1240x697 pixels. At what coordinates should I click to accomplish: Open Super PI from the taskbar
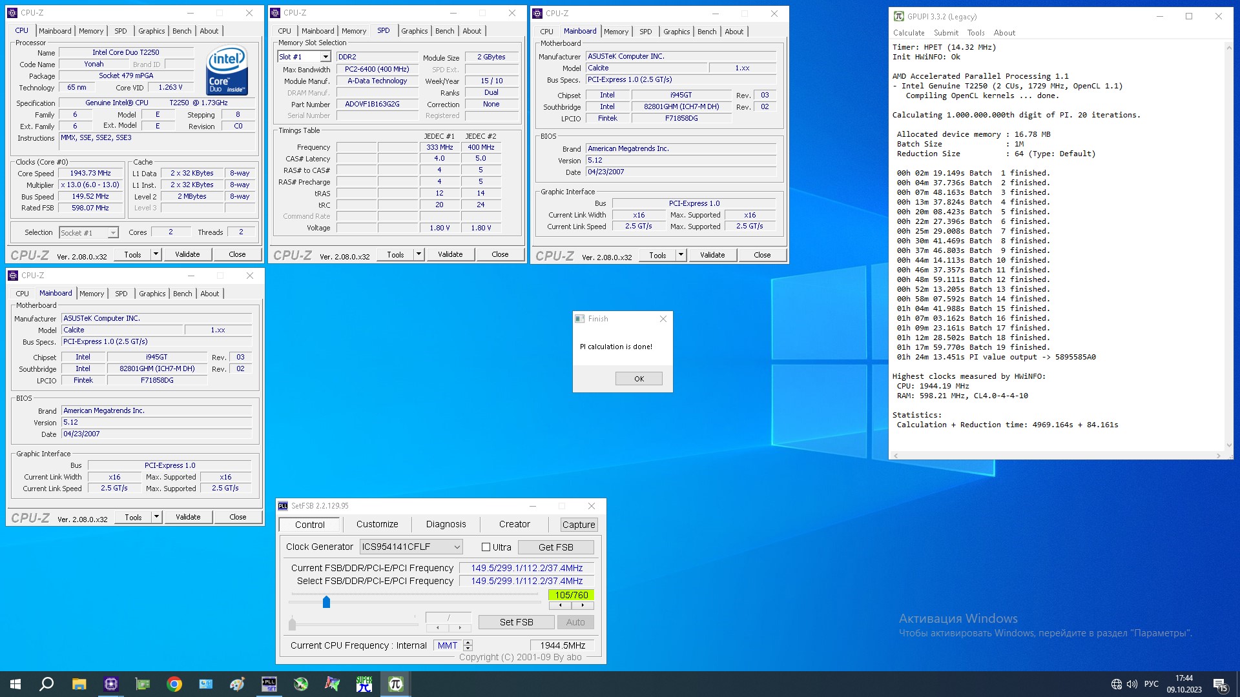pyautogui.click(x=364, y=684)
